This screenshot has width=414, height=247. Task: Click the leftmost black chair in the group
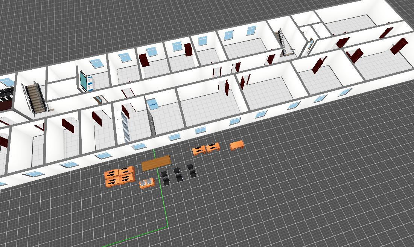point(164,175)
